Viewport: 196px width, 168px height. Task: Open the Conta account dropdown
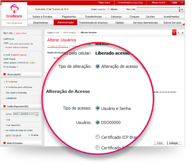[x=26, y=114]
